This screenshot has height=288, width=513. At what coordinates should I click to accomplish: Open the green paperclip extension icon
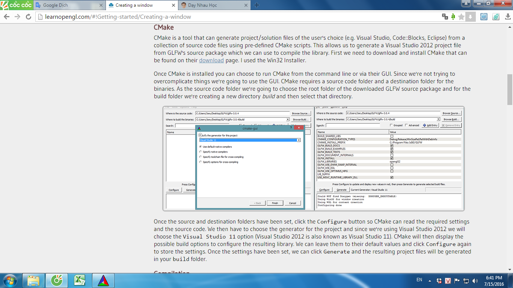click(496, 17)
